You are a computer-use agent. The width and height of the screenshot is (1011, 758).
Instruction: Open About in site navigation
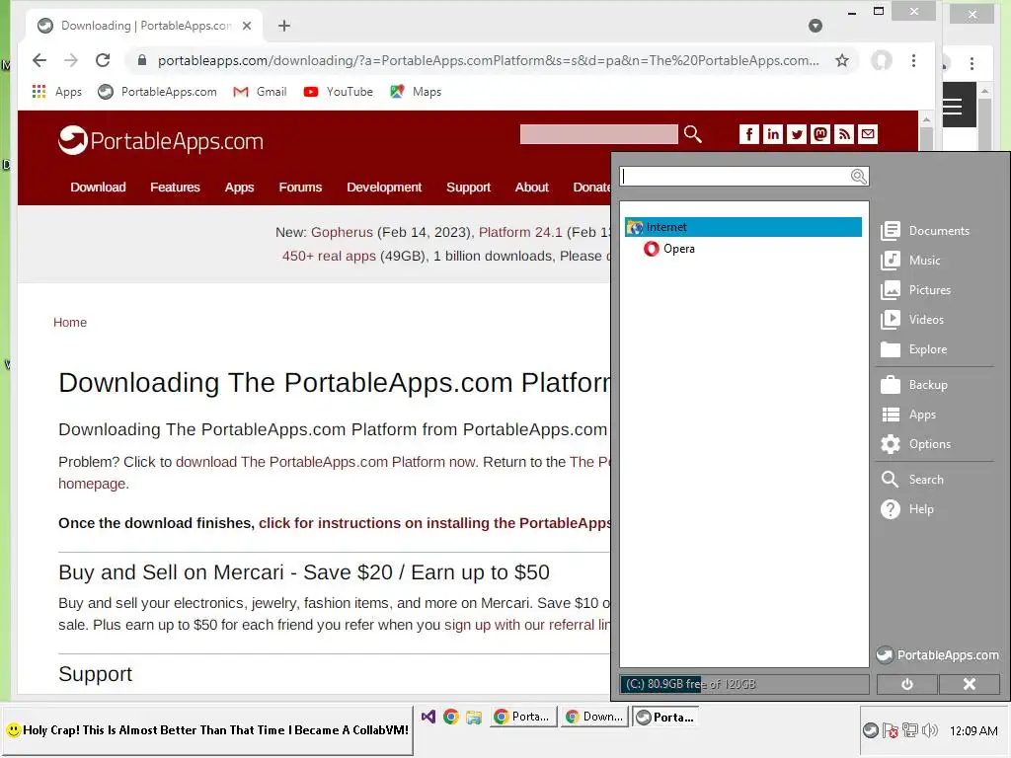pyautogui.click(x=531, y=187)
